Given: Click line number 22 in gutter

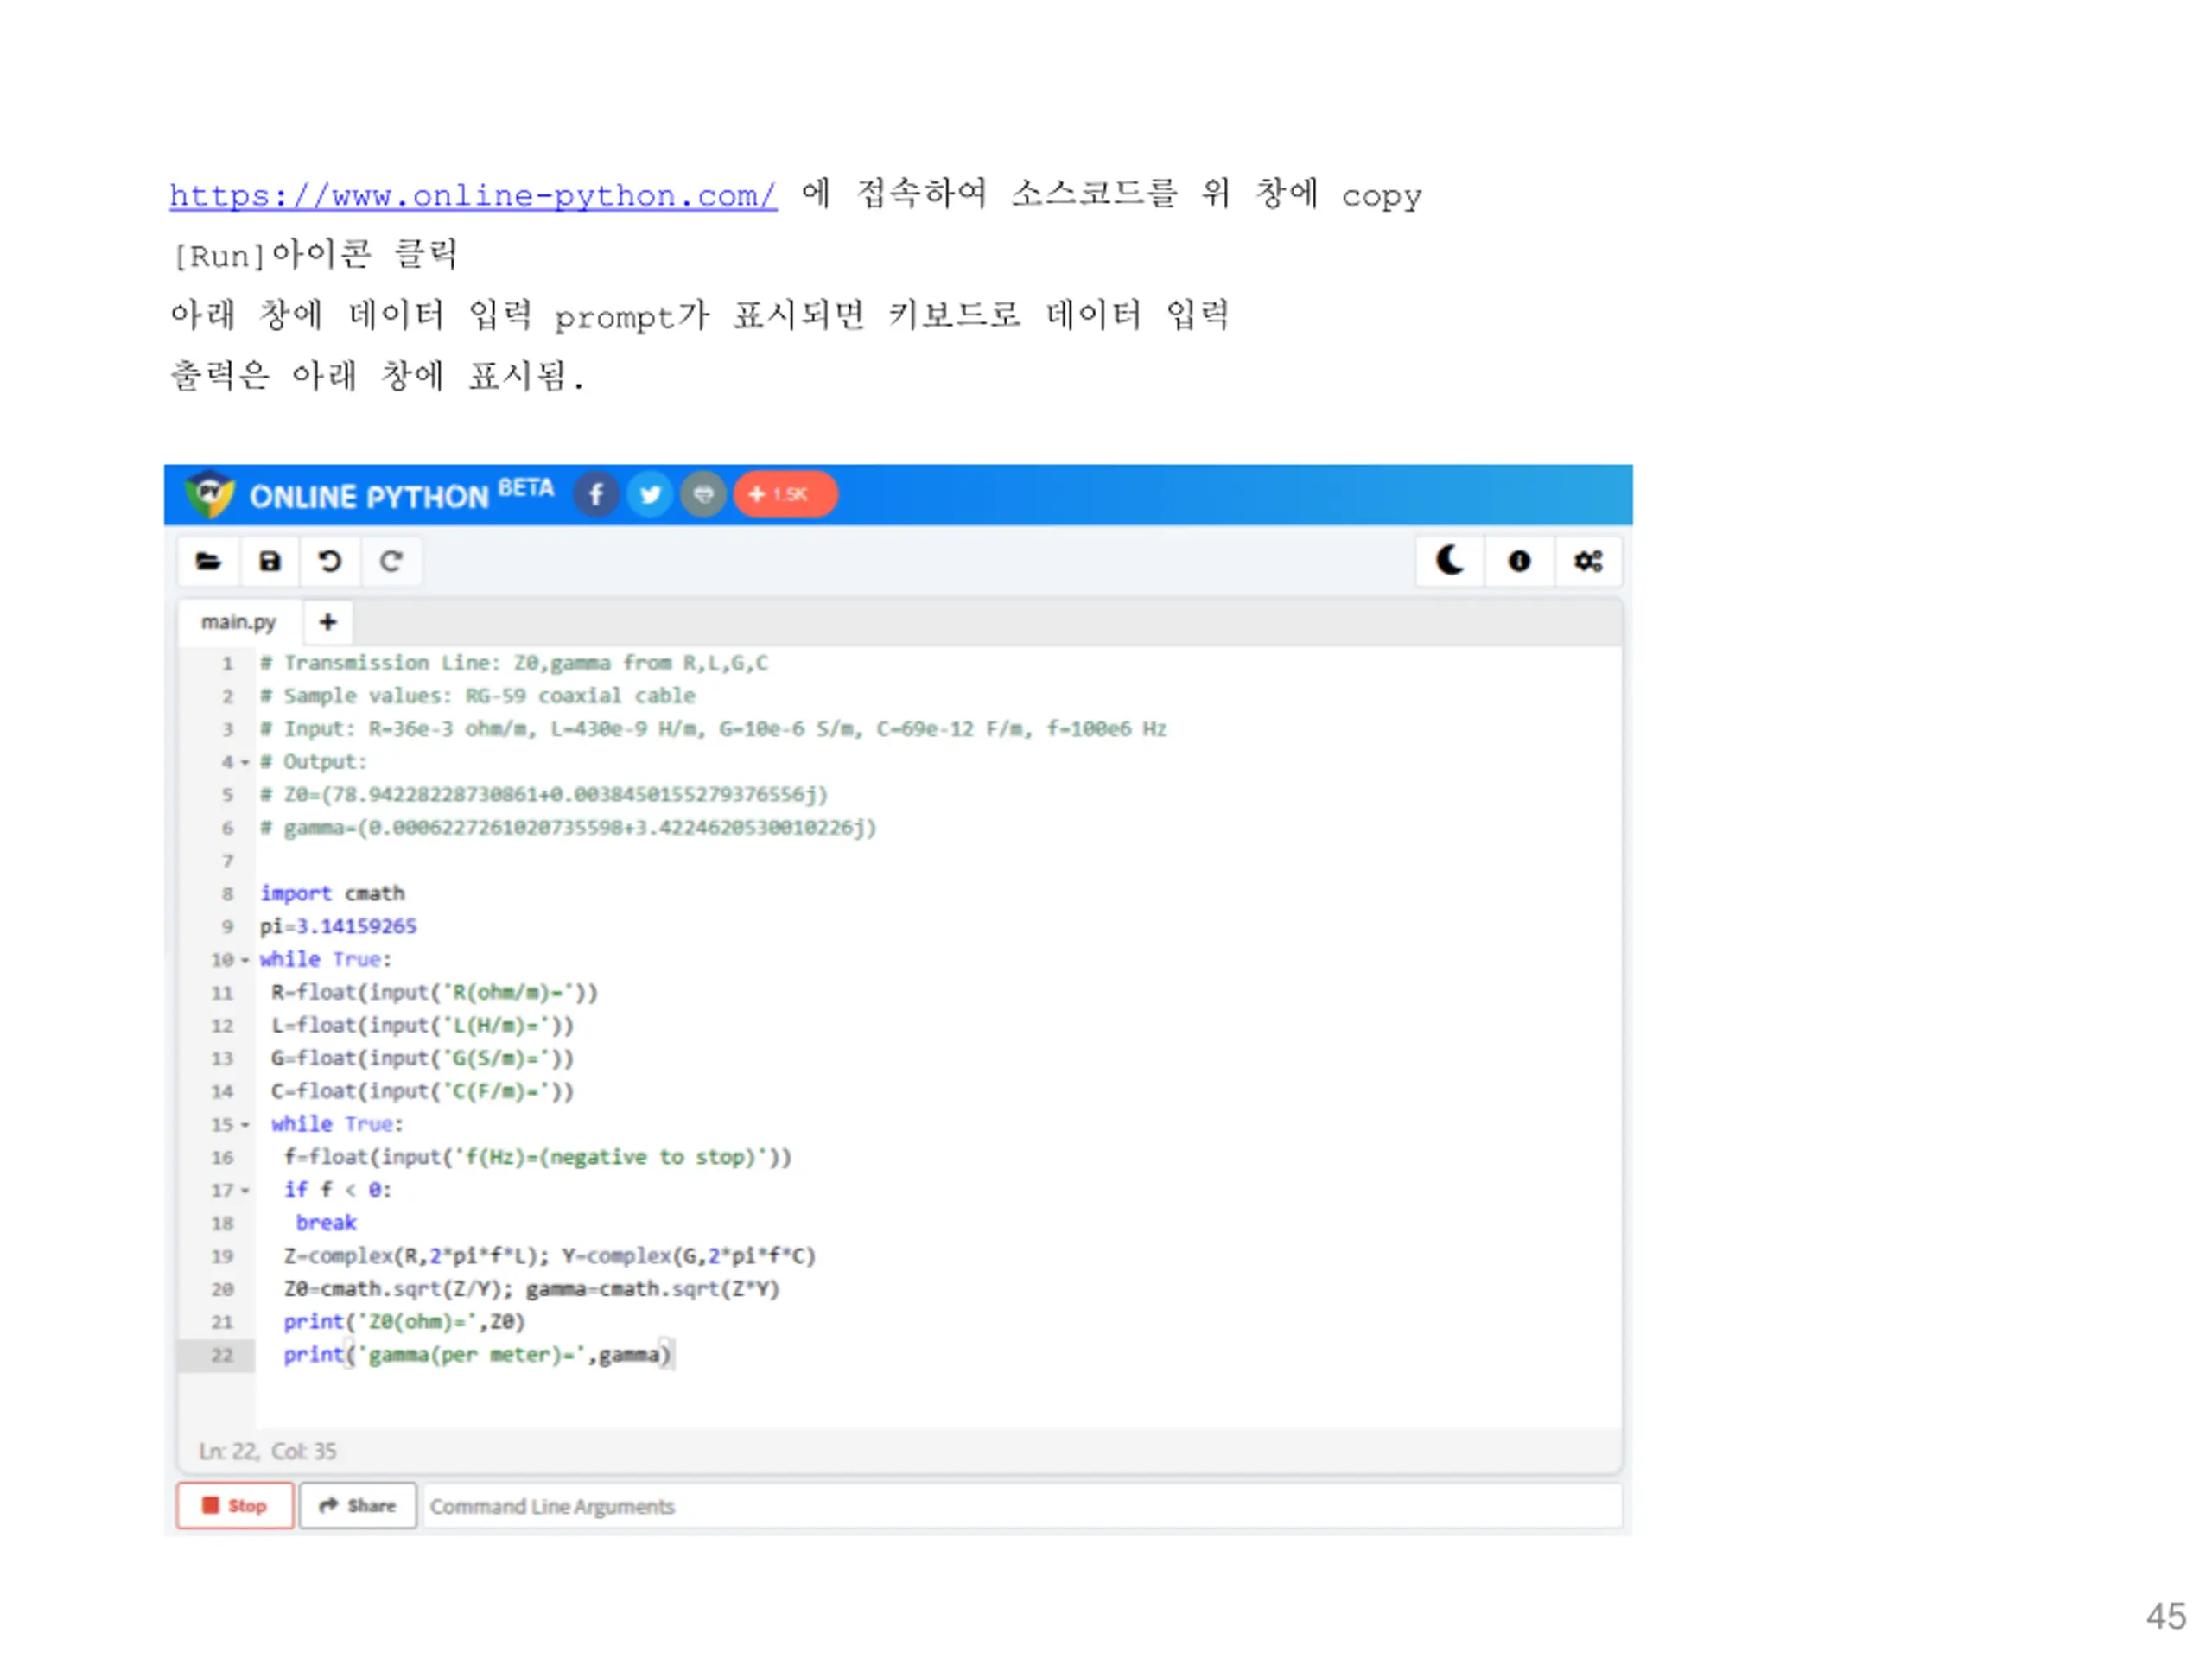Looking at the screenshot, I should click(x=222, y=1356).
